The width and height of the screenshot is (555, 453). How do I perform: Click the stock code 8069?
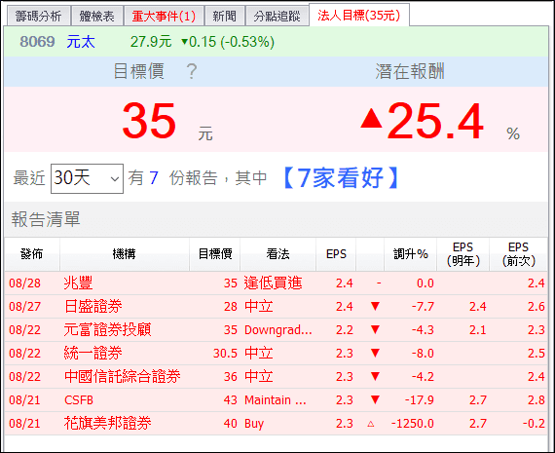pyautogui.click(x=37, y=42)
